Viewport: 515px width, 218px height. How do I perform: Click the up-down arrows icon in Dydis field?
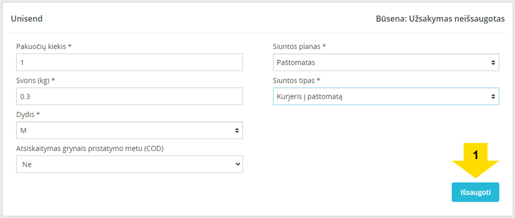coord(237,131)
